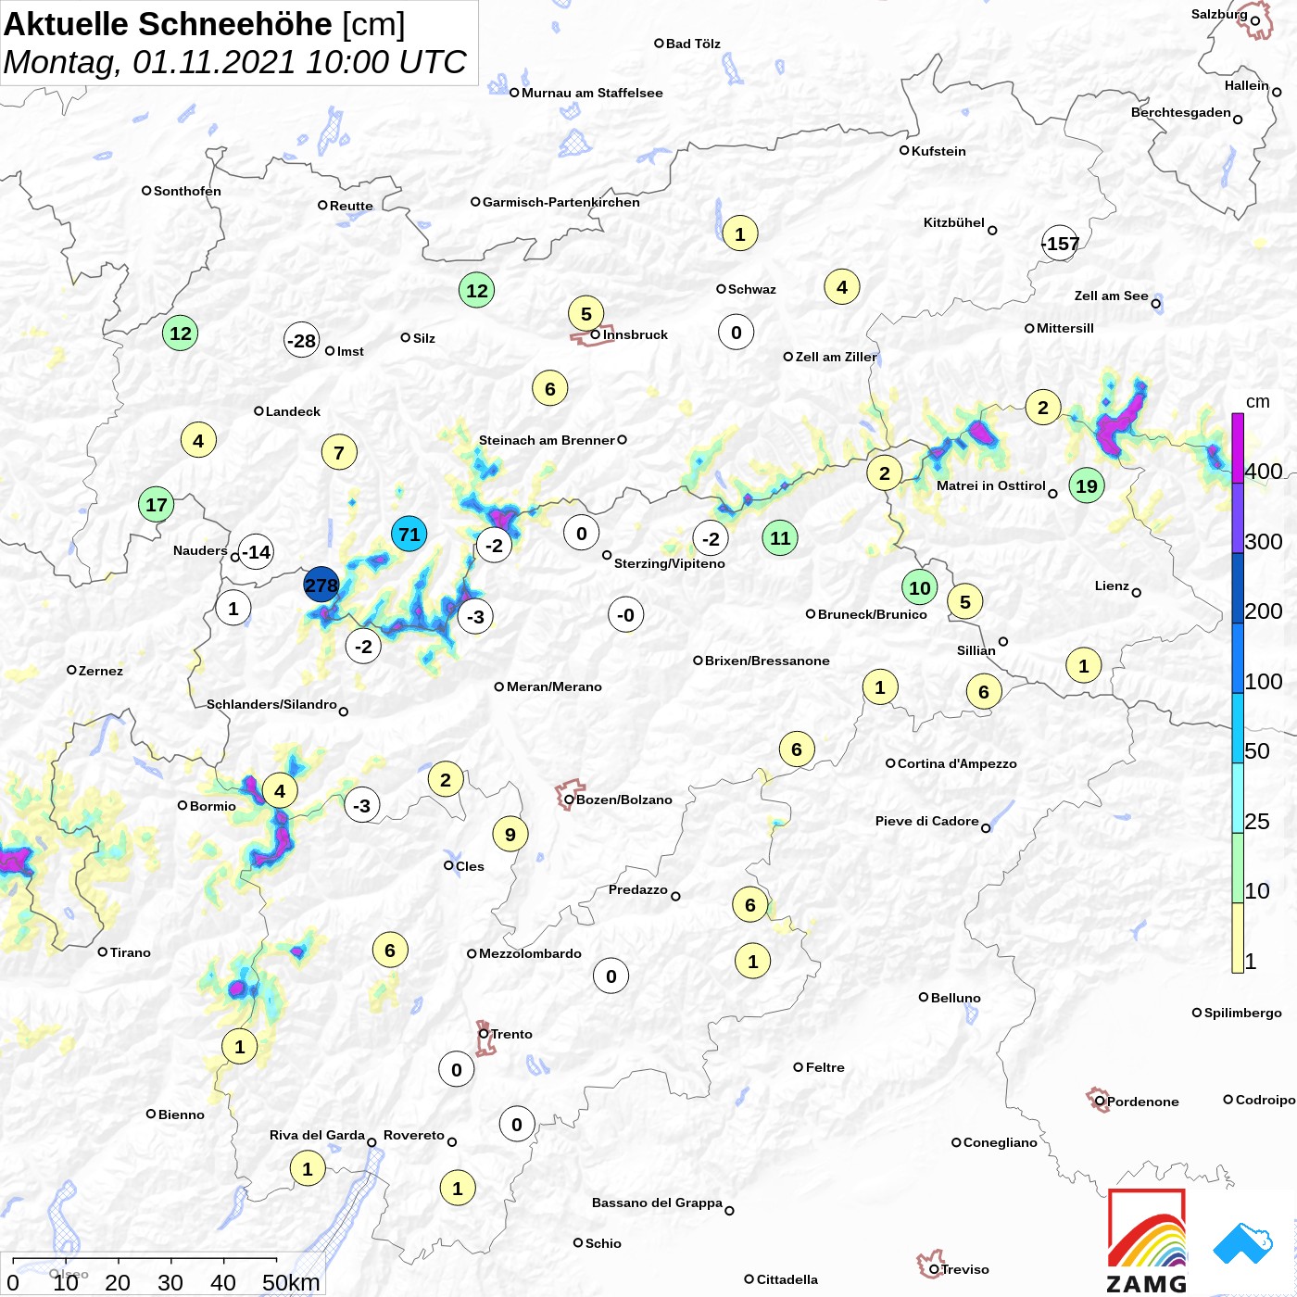
Task: Click the Steinach am Brenner label
Action: point(547,440)
